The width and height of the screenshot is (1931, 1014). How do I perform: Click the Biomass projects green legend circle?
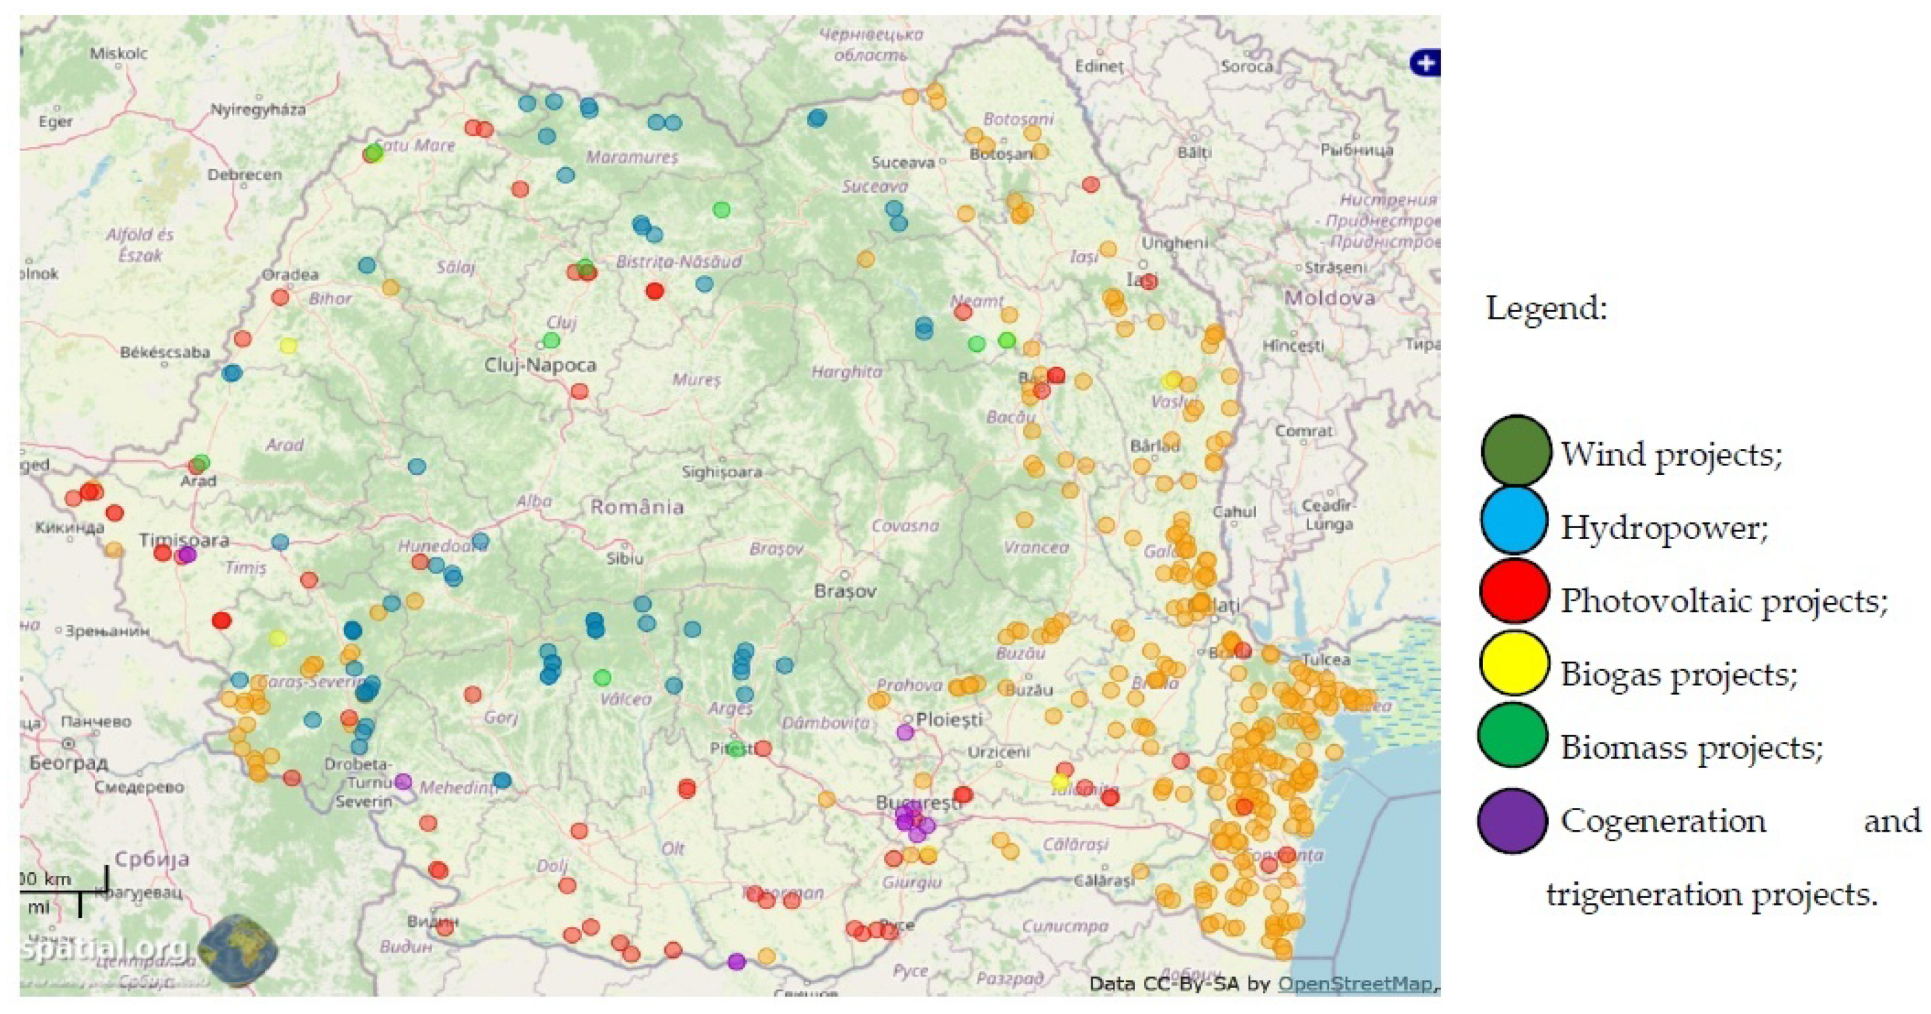click(x=1513, y=735)
